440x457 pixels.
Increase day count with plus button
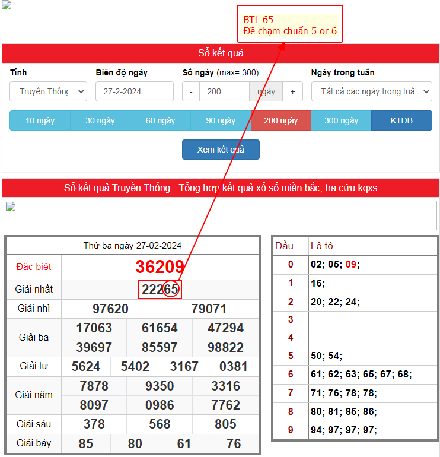[292, 91]
